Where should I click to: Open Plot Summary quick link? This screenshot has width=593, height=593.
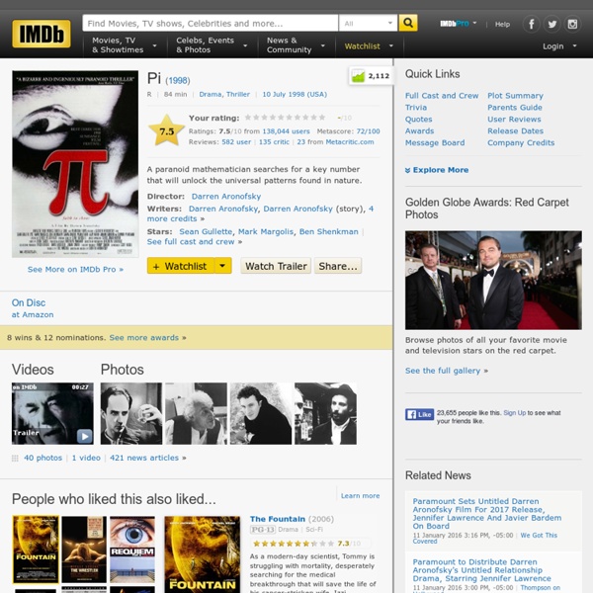click(515, 96)
